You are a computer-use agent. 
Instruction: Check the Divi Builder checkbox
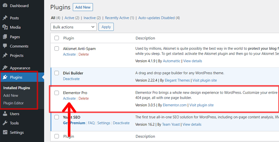point(57,73)
